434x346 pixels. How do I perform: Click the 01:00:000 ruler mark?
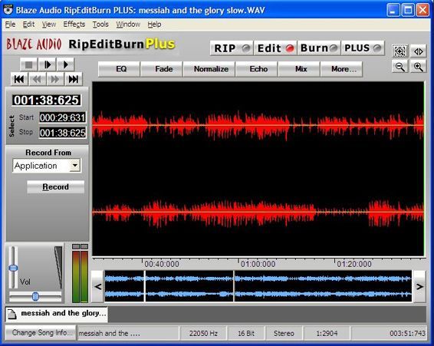coord(258,264)
